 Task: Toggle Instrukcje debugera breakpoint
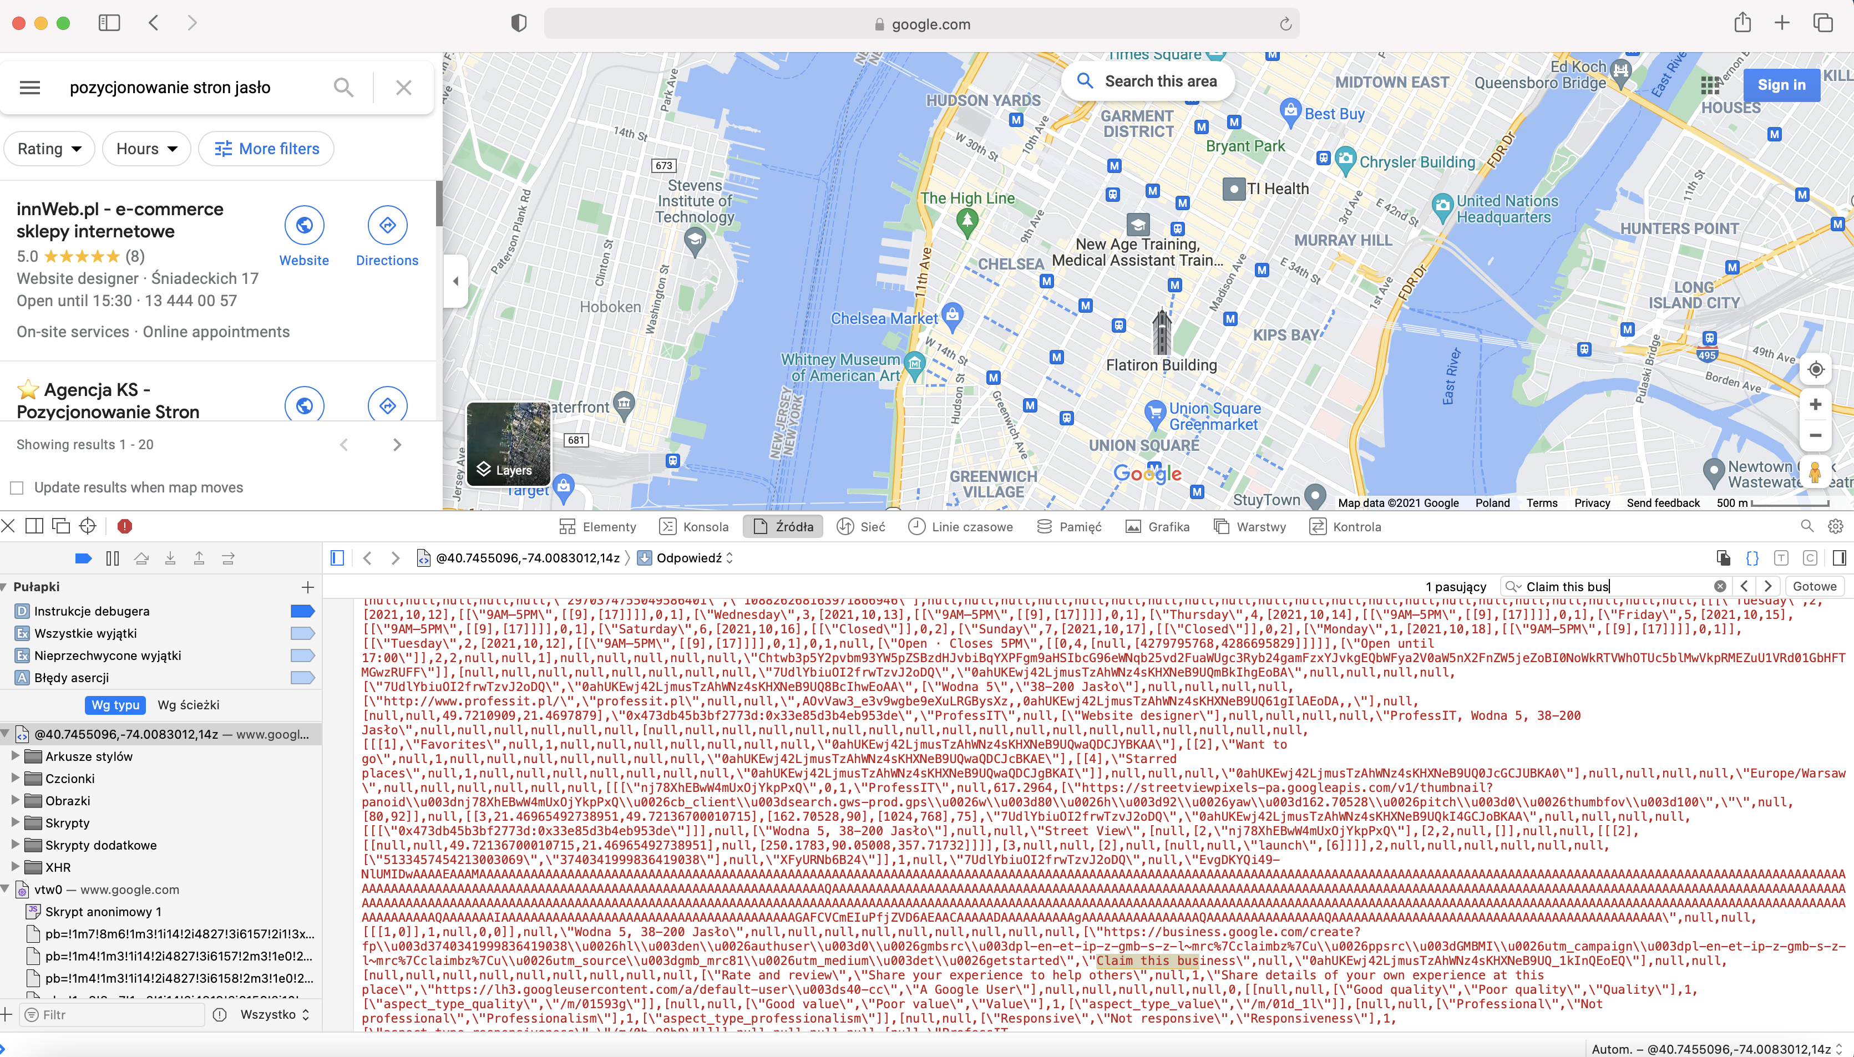tap(302, 611)
